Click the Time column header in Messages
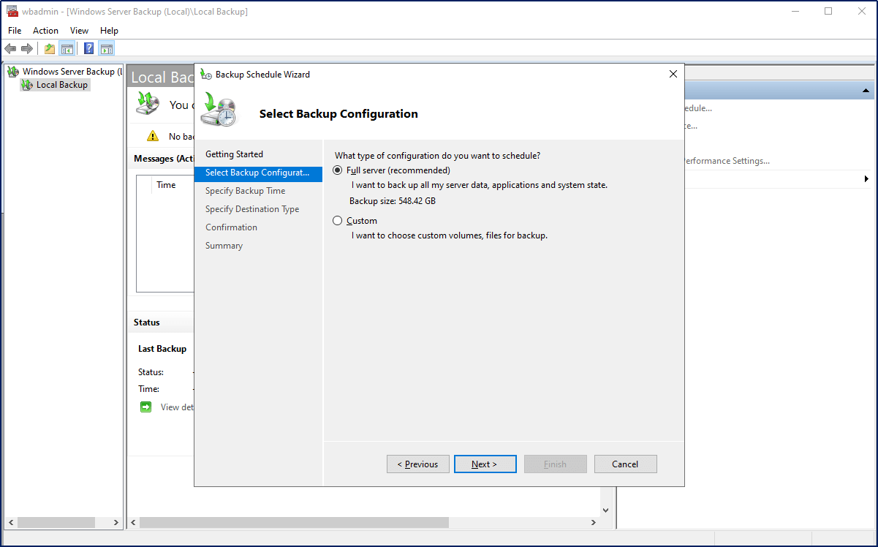Viewport: 878px width, 547px height. [166, 185]
